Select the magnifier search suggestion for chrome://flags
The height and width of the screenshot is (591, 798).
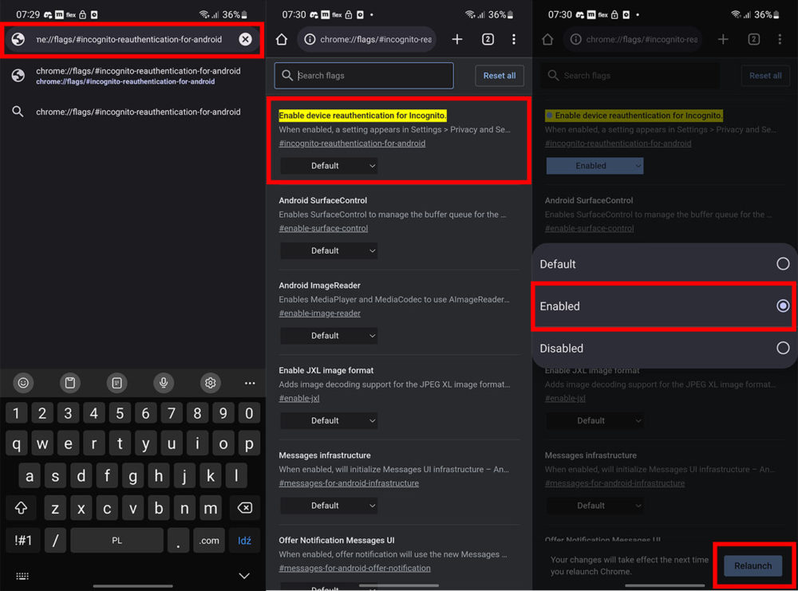click(x=132, y=112)
